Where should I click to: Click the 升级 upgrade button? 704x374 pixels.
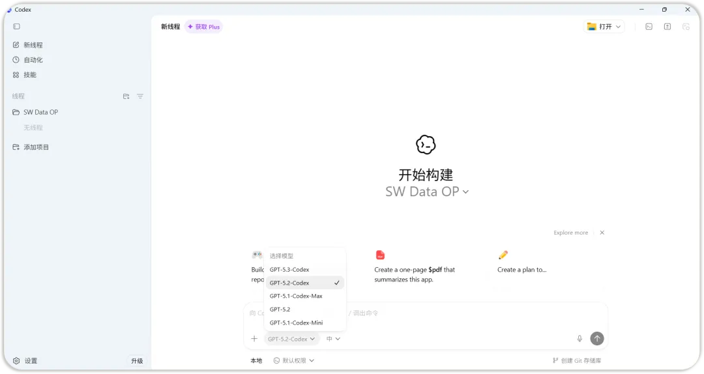coord(137,361)
